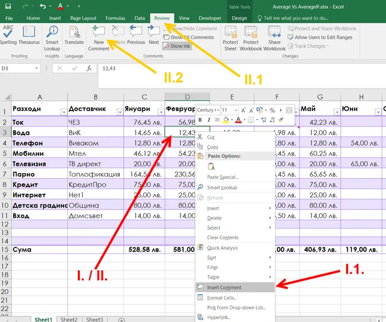Apply the red font color button
386x322 pixels.
pos(238,120)
